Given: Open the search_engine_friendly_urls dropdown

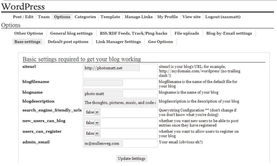Looking at the screenshot, I should 92,112.
